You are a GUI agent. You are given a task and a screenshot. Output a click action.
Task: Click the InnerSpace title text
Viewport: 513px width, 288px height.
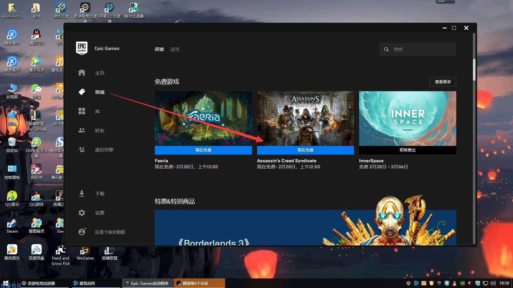(x=371, y=161)
